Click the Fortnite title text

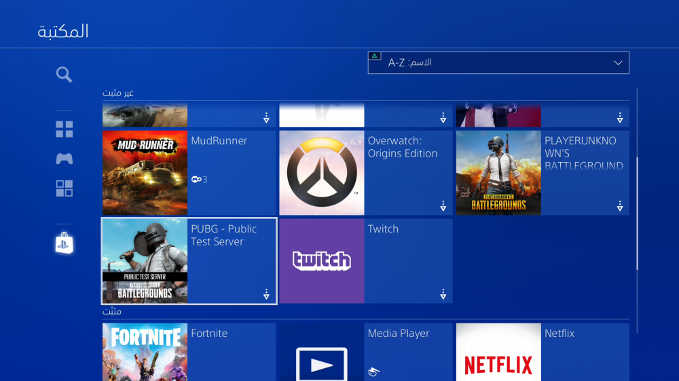[209, 334]
